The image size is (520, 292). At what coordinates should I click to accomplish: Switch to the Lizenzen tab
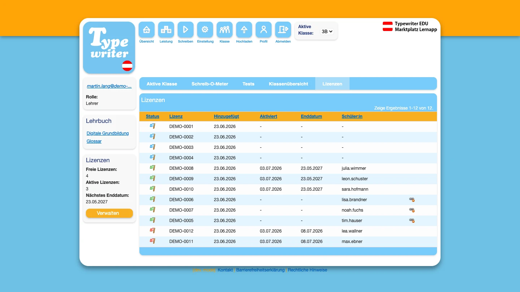[x=332, y=84]
